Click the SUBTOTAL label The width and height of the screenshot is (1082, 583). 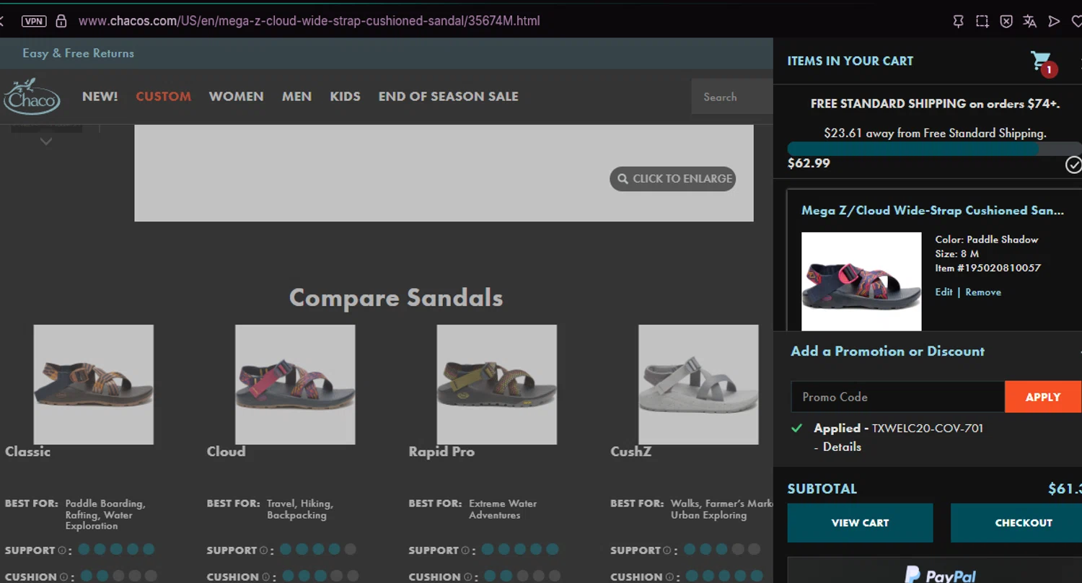coord(822,488)
